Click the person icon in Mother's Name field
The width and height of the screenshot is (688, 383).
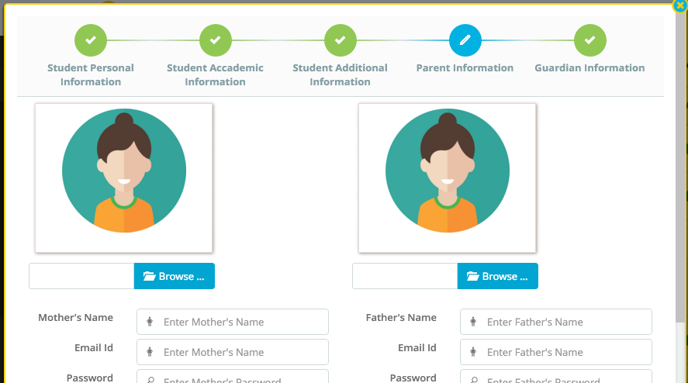tap(150, 322)
